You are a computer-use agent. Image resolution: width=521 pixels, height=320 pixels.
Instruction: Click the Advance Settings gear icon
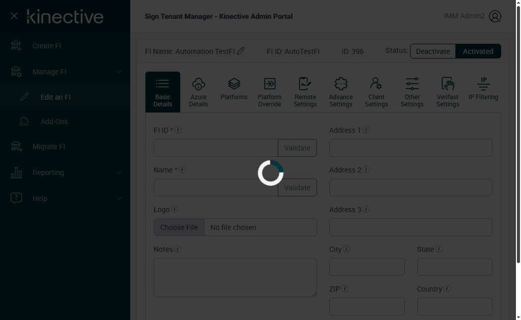coord(341,84)
